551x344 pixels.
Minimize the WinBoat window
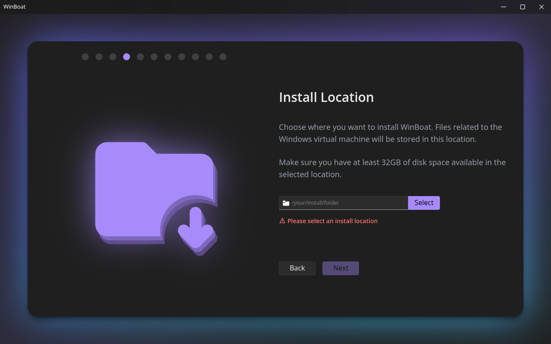pyautogui.click(x=504, y=7)
